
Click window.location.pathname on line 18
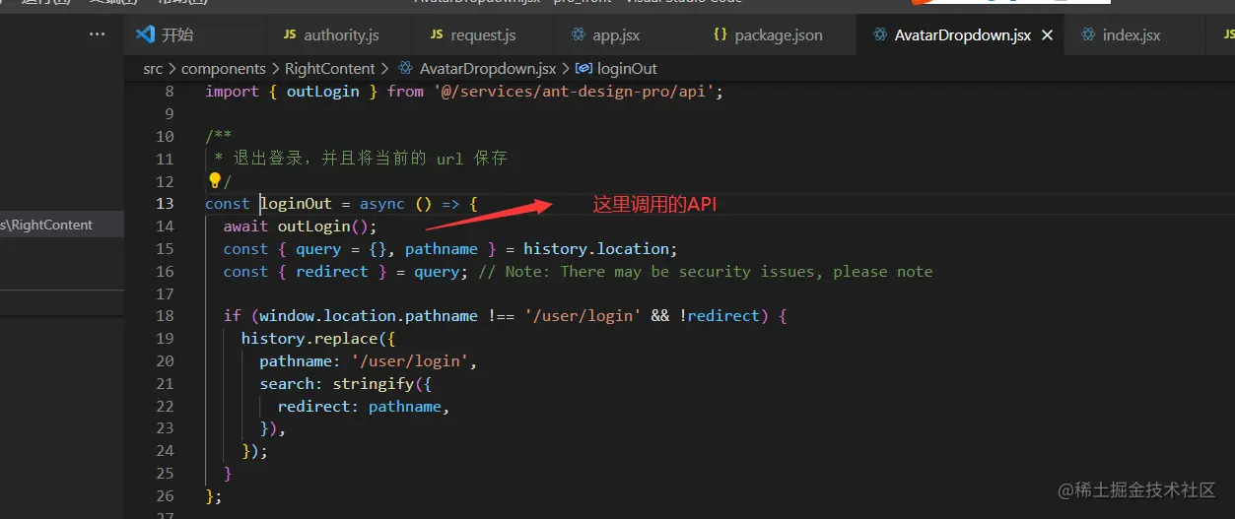369,316
